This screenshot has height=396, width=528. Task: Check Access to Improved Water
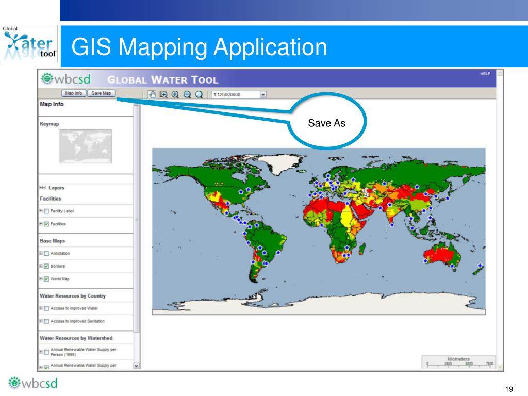[x=46, y=308]
